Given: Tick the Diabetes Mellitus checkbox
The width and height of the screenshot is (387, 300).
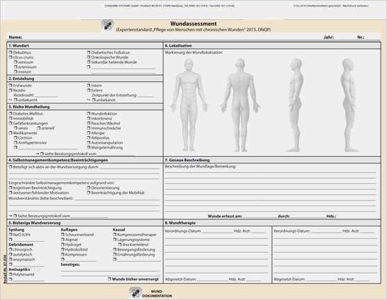Looking at the screenshot, I should pos(10,114).
